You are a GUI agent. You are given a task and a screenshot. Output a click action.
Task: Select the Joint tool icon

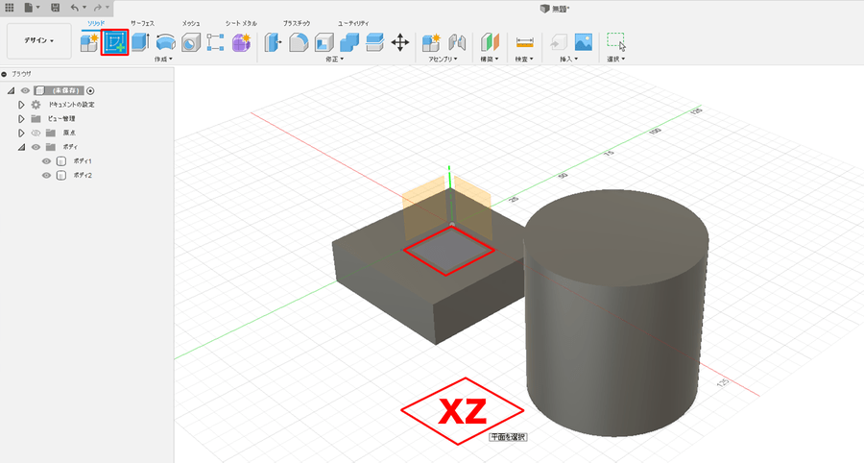point(457,42)
